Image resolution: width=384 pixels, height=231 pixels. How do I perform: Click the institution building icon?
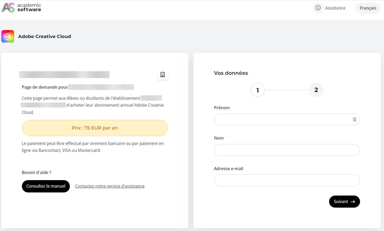point(163,75)
